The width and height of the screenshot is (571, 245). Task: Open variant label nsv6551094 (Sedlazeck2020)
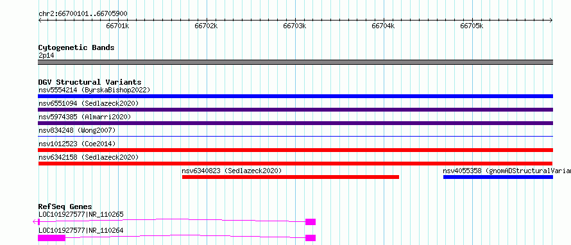[89, 103]
